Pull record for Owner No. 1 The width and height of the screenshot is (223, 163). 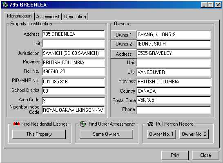coord(161,134)
